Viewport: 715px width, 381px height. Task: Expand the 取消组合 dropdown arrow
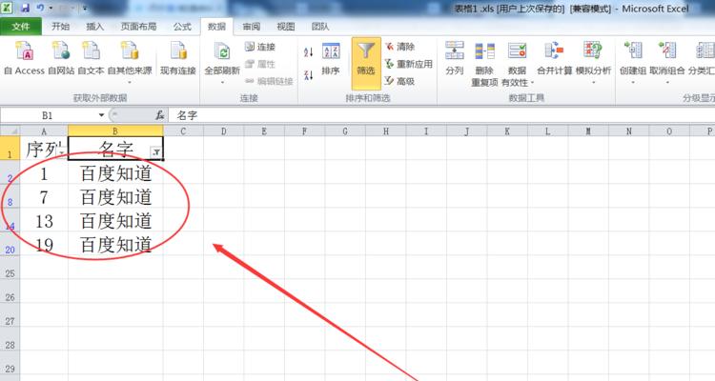(x=667, y=83)
